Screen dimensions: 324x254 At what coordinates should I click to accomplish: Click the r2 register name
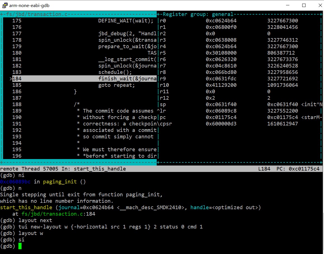tap(163, 33)
